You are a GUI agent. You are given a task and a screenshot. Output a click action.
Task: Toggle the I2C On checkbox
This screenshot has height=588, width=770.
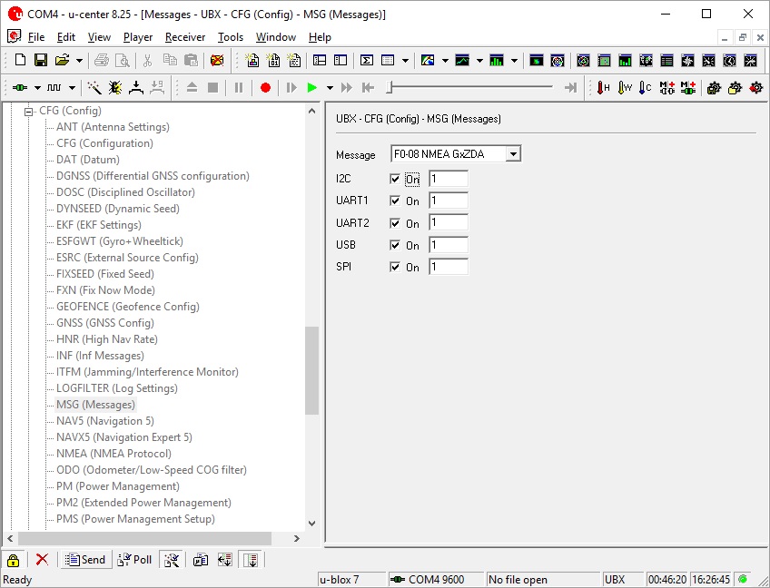coord(394,179)
